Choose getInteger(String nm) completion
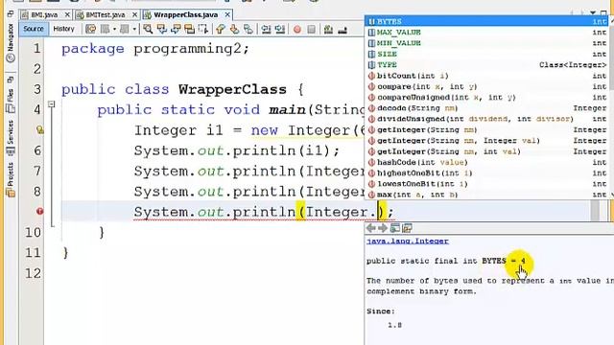Viewport: 614px width, 345px height. click(486, 129)
